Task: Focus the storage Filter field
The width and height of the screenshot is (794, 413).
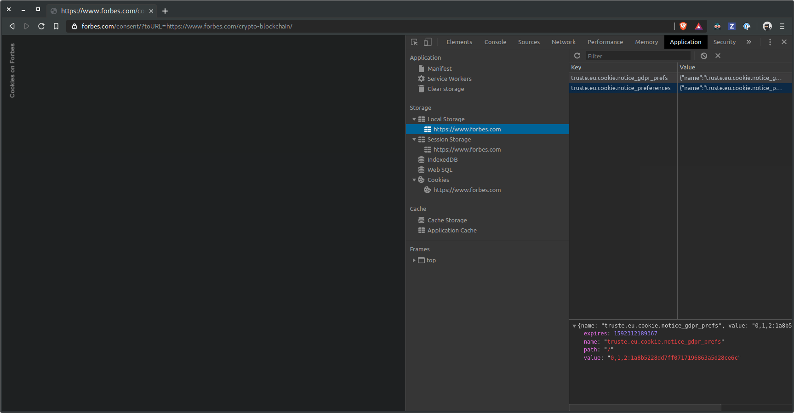Action: tap(638, 56)
